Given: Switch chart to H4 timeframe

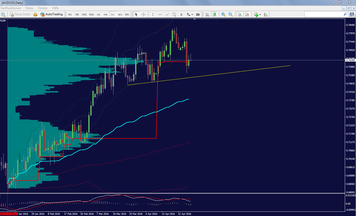Looking at the screenshot, I should [x=106, y=15].
